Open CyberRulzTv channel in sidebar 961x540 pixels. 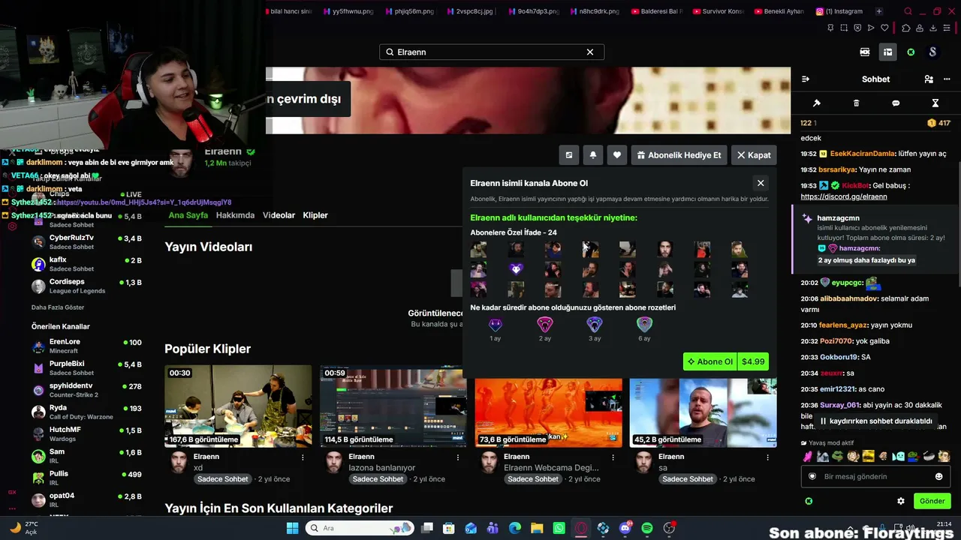click(86, 241)
